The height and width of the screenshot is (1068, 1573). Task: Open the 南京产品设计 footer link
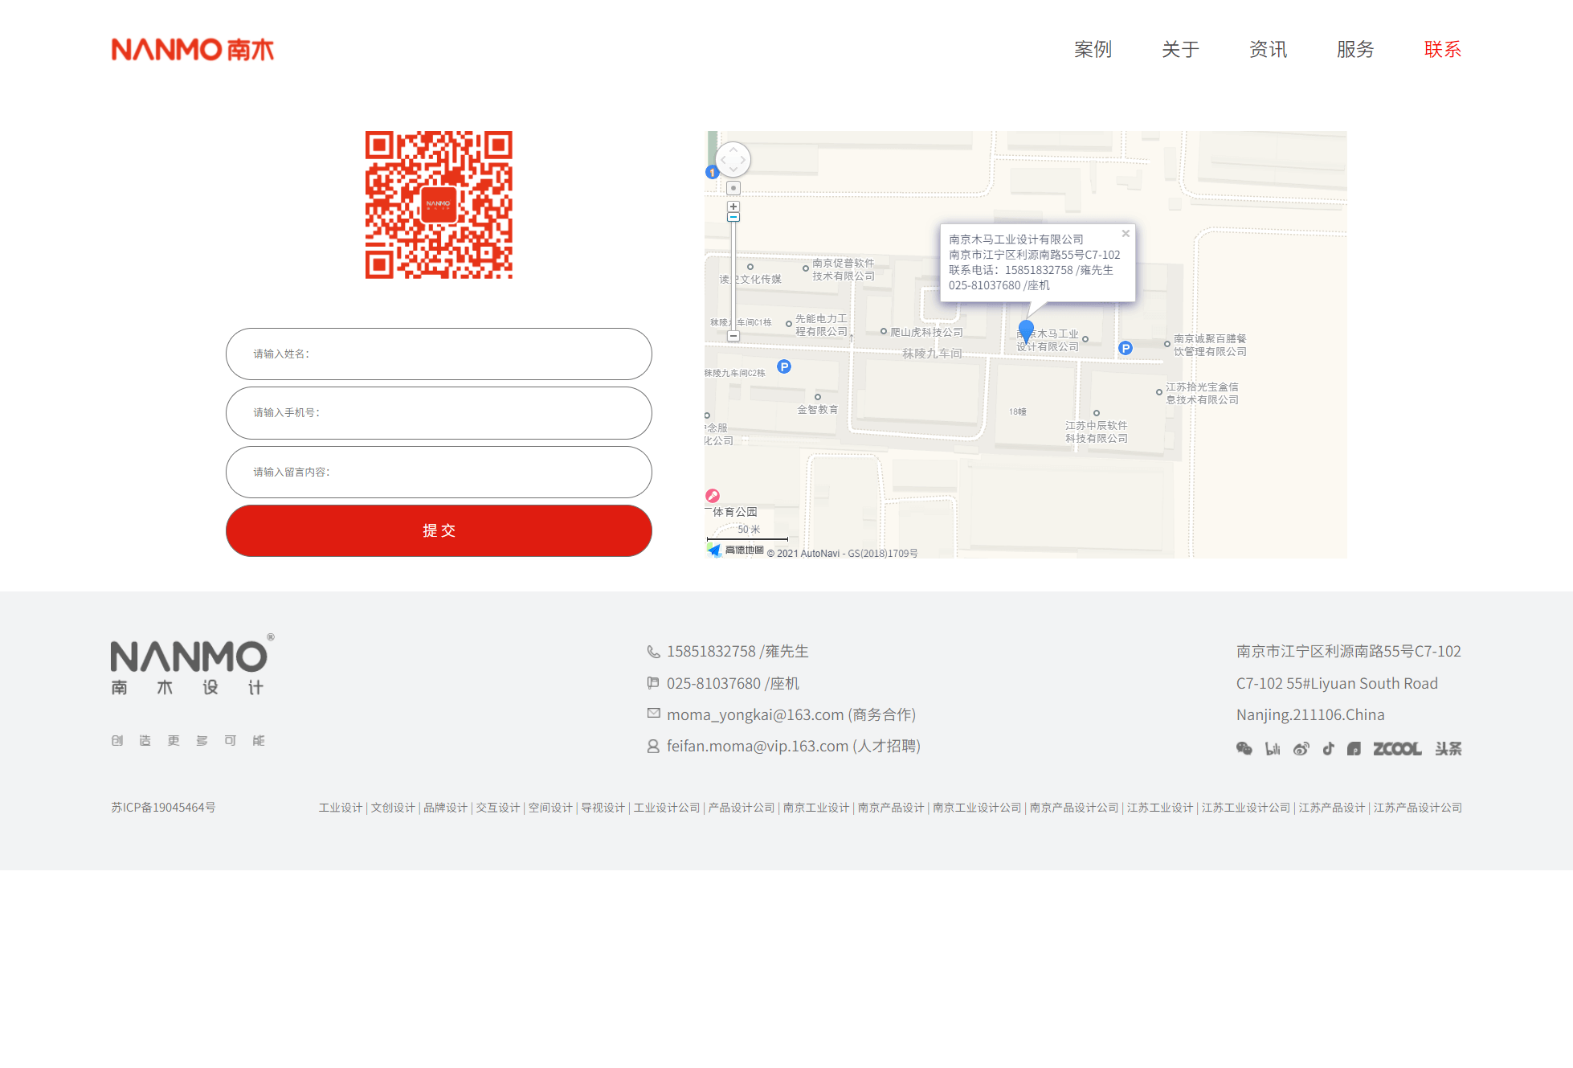(891, 808)
